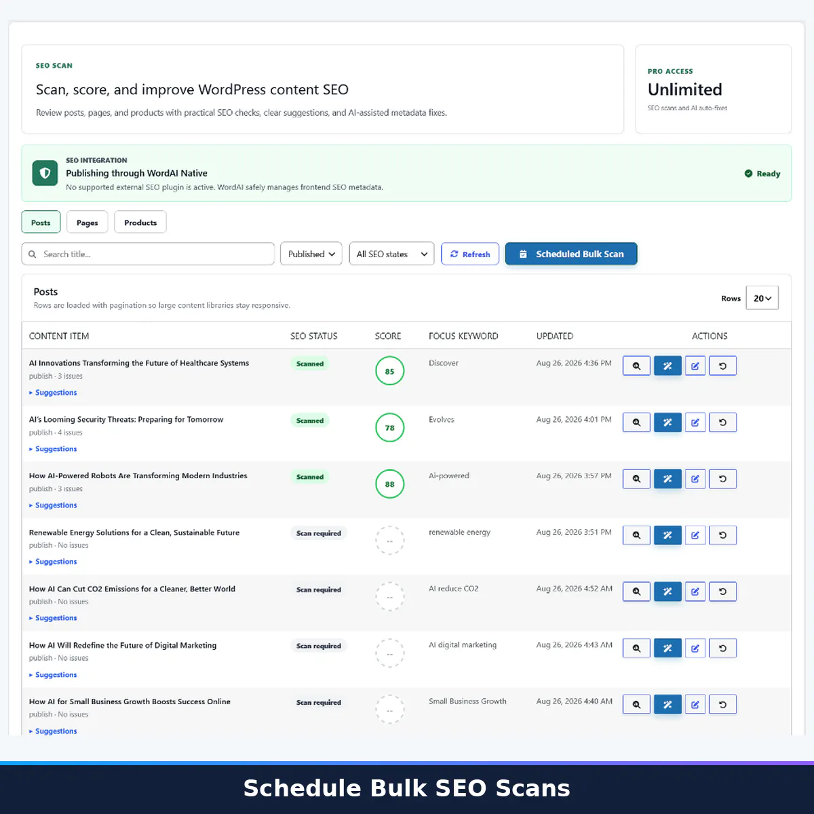
Task: Expand Suggestions for How AI-Powered Robots post
Action: pyautogui.click(x=53, y=505)
